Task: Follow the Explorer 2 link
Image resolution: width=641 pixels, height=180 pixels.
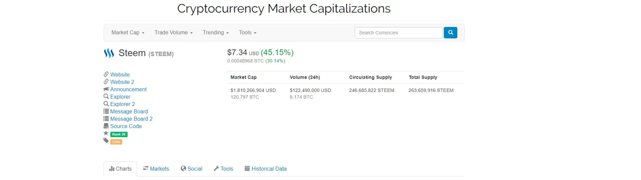Action: point(123,104)
